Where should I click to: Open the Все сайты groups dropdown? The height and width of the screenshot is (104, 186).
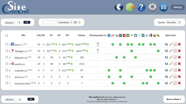[174, 22]
